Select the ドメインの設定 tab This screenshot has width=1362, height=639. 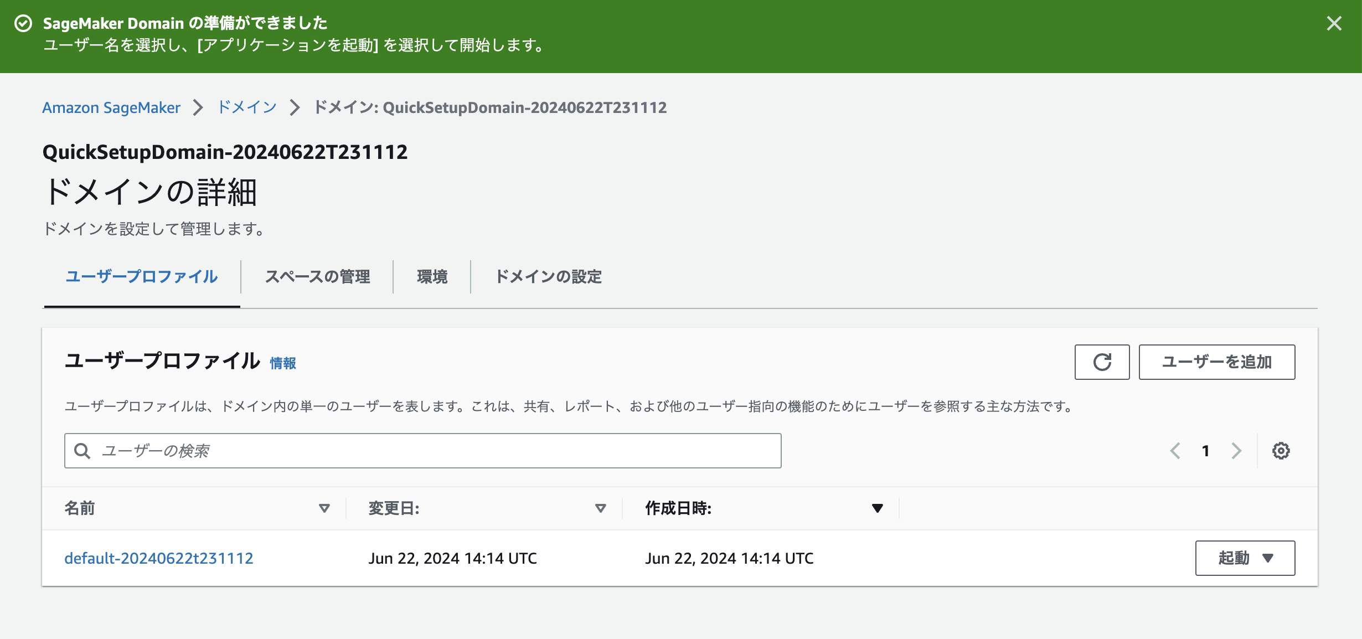[x=548, y=277]
